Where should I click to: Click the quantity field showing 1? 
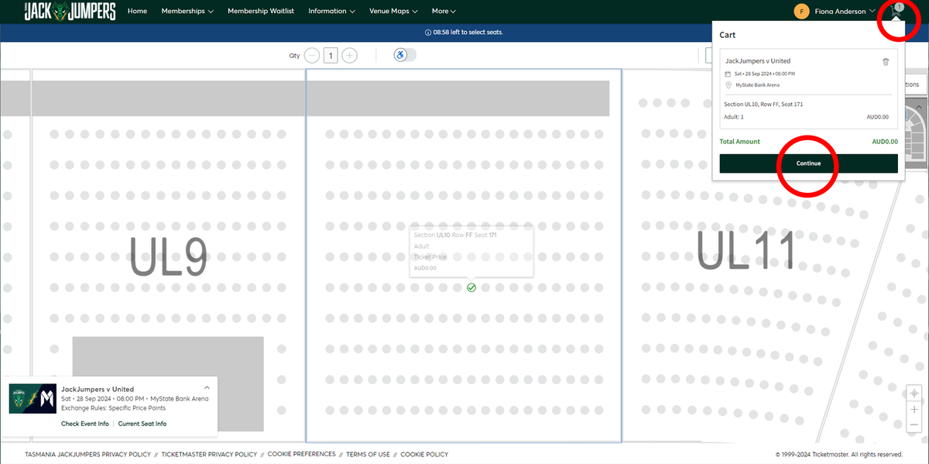coord(331,55)
